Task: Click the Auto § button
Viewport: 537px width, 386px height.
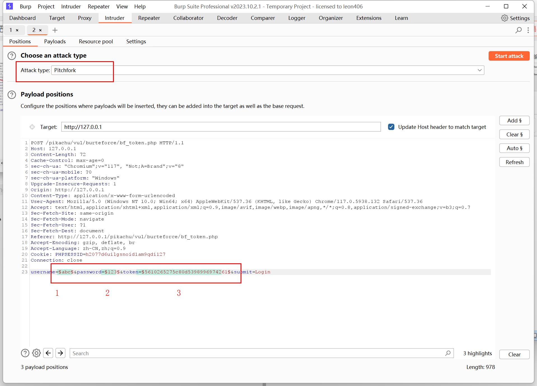Action: pyautogui.click(x=514, y=148)
